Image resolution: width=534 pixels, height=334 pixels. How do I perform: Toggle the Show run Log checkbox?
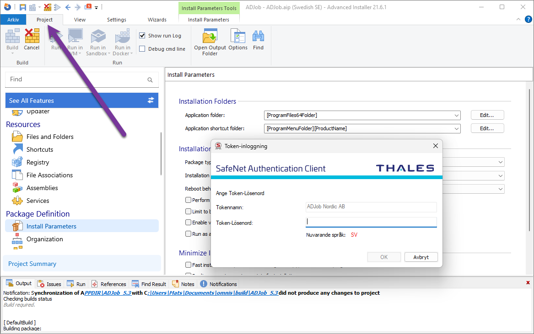(x=142, y=35)
